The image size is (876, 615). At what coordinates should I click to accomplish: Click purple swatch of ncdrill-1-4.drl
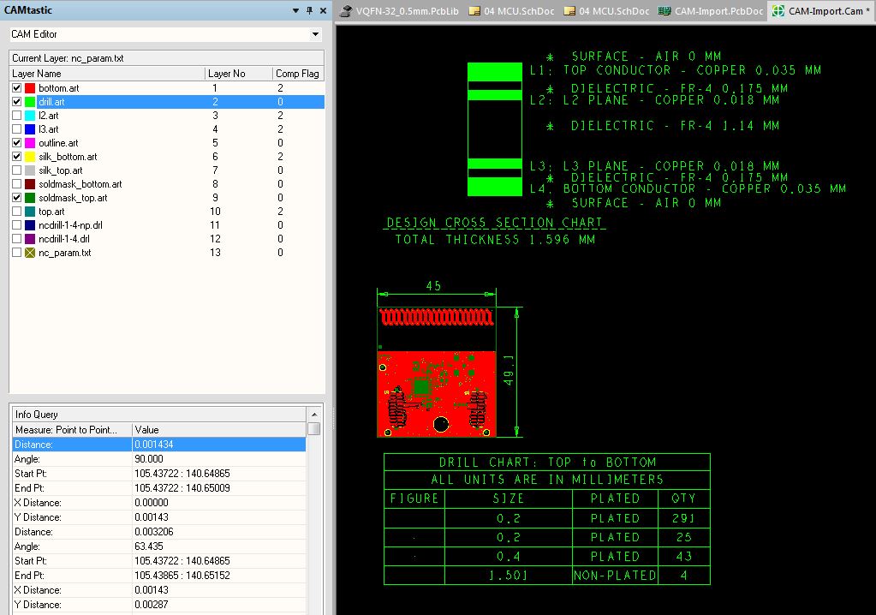[x=30, y=238]
